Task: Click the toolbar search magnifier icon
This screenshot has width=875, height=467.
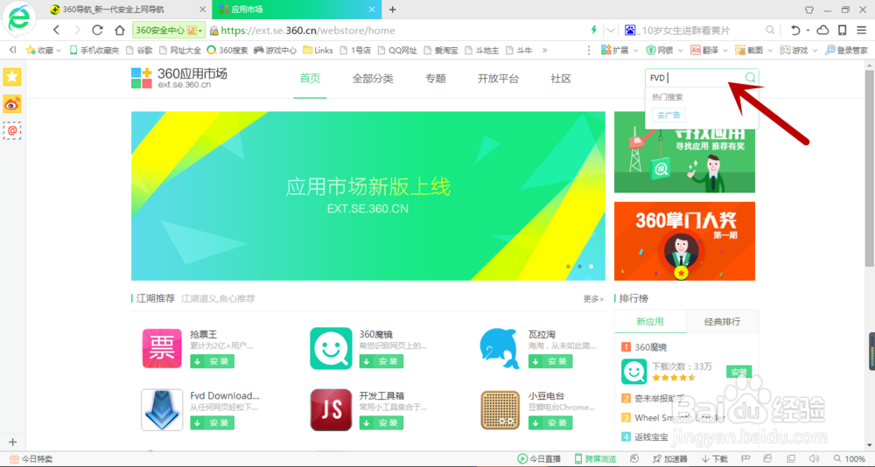Action: click(x=769, y=30)
